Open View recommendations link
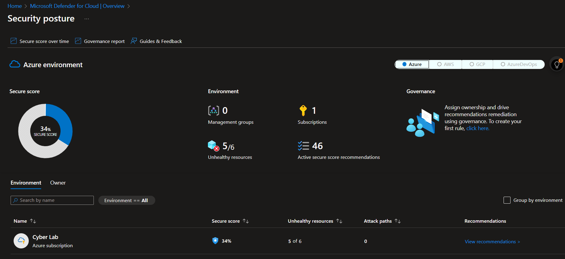 point(492,241)
